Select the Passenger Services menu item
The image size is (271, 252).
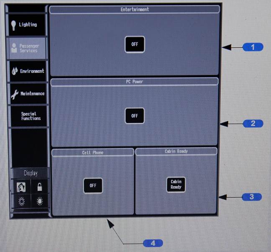[28, 48]
